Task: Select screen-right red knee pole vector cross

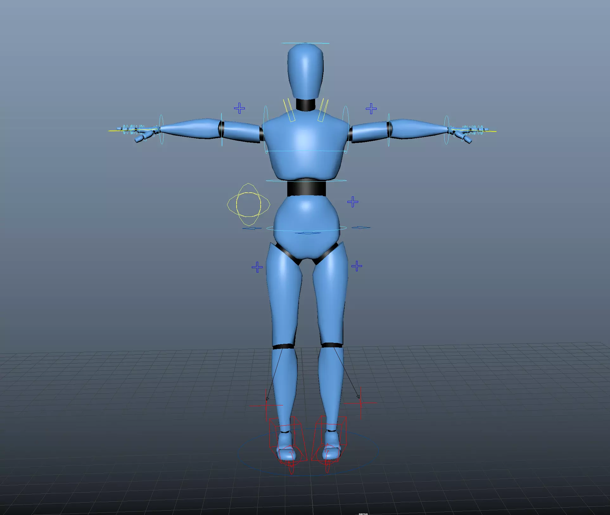Action: coord(361,403)
